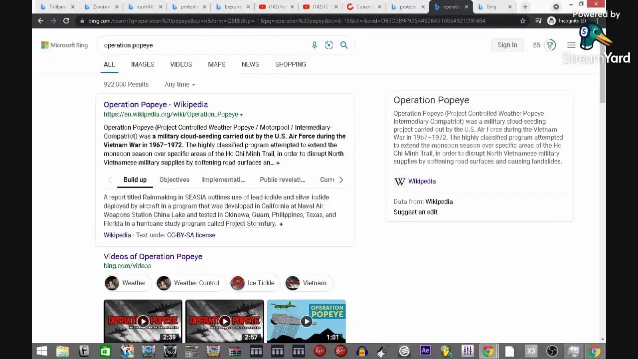
Task: Expand the Wikipedia URL dropdown arrow
Action: coord(241,115)
